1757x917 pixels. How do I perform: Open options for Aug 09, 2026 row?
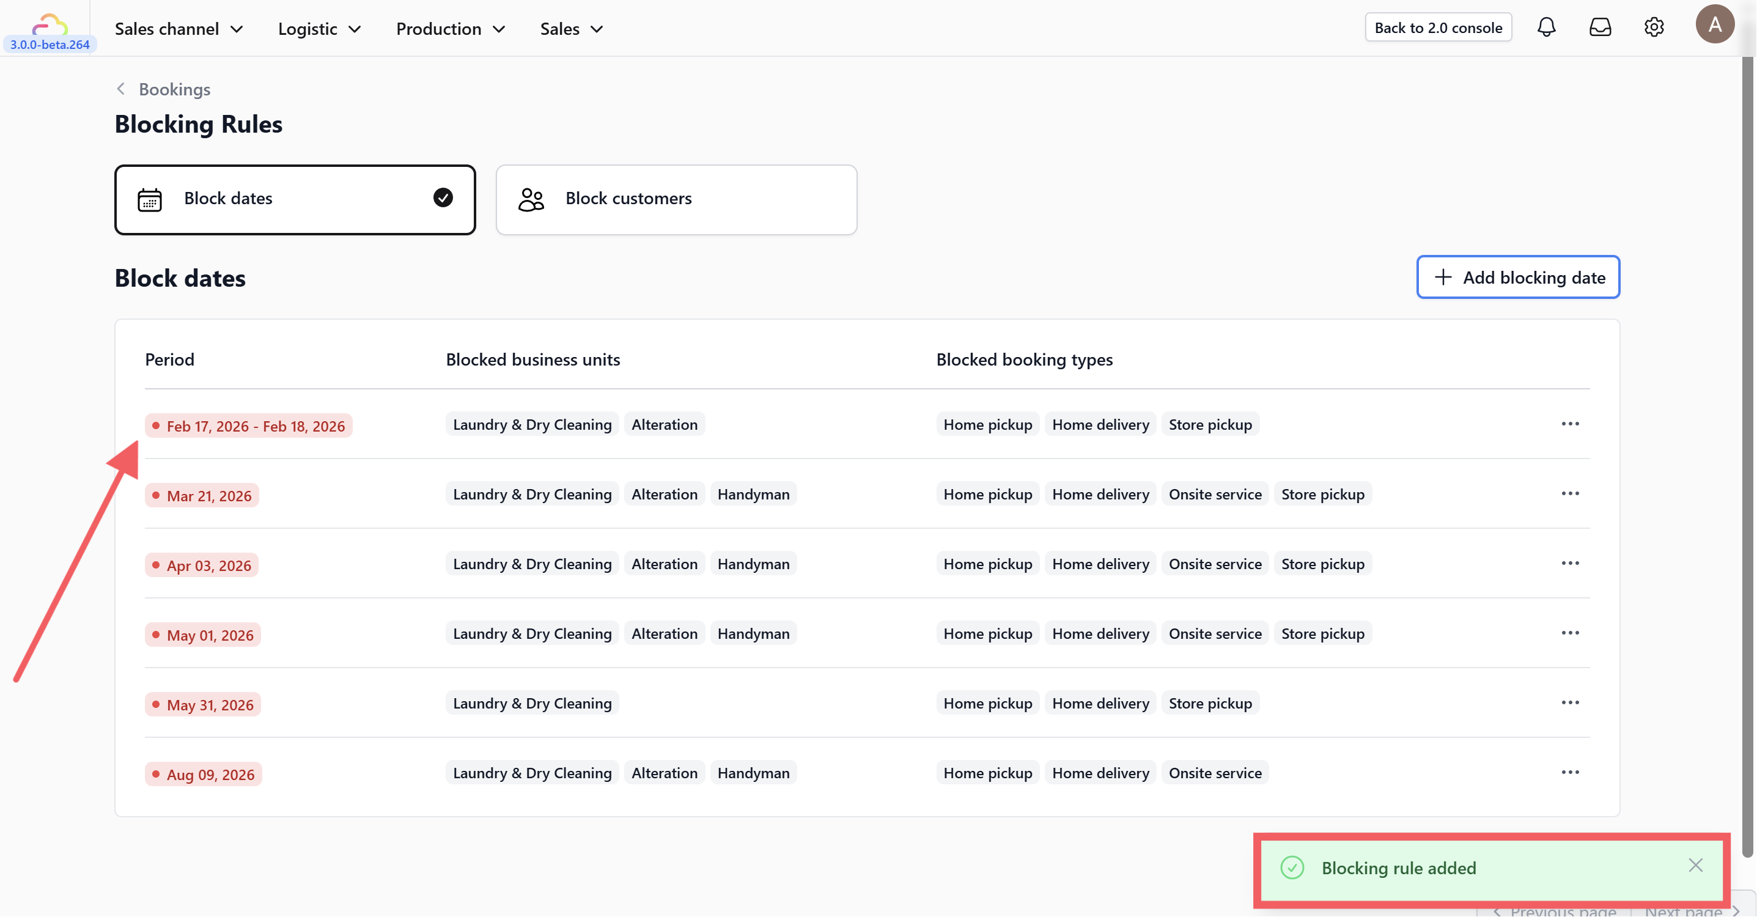[1570, 772]
